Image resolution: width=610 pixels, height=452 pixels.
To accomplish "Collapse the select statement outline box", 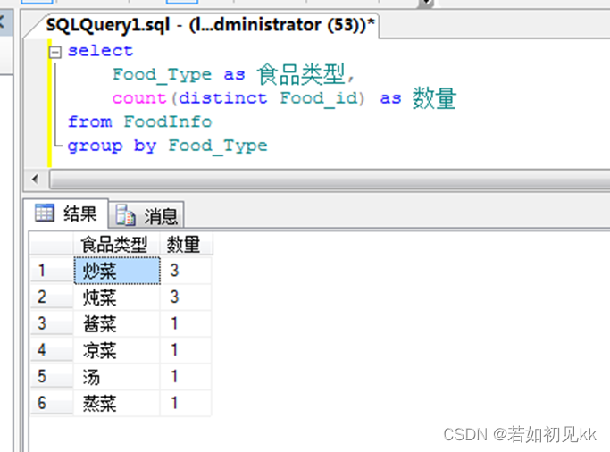I will point(55,52).
